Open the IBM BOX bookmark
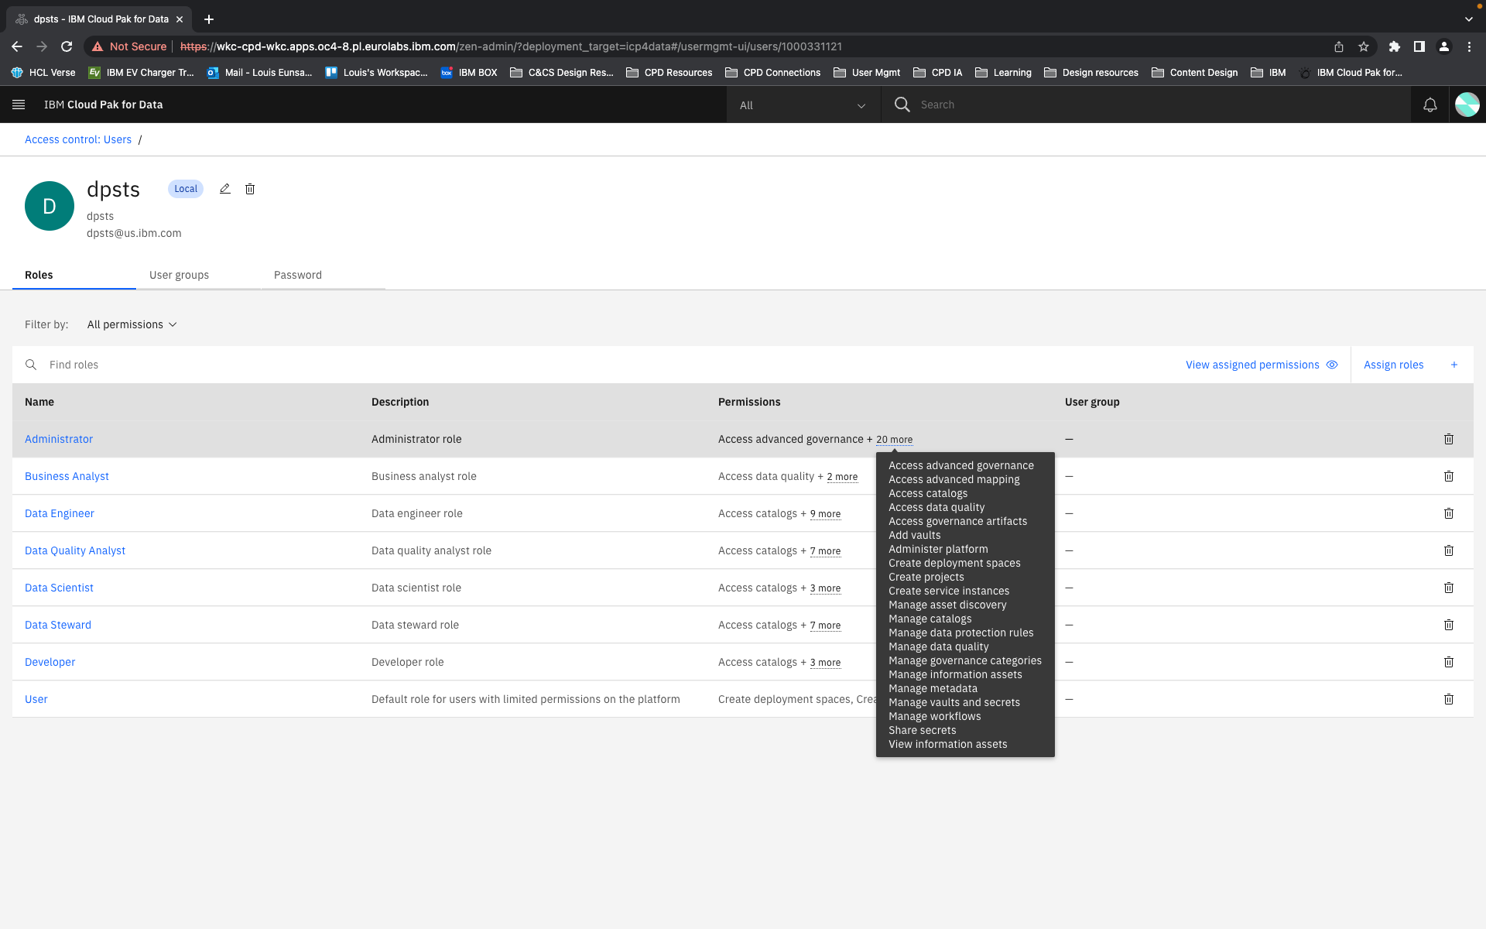The image size is (1486, 929). point(469,73)
